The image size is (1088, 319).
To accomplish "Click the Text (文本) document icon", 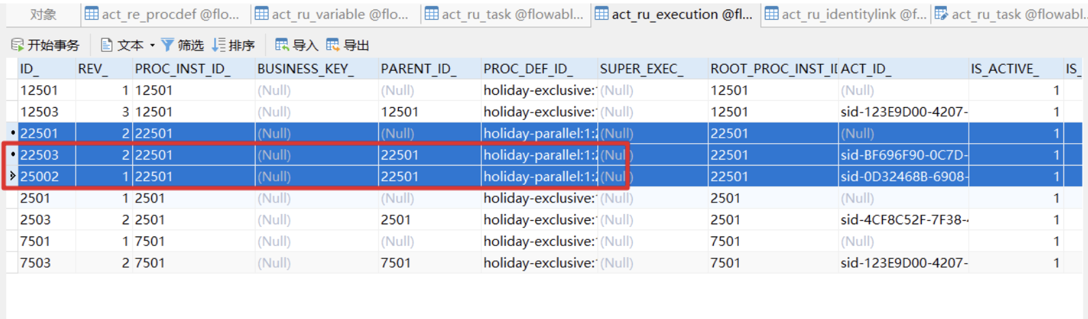I will (106, 45).
